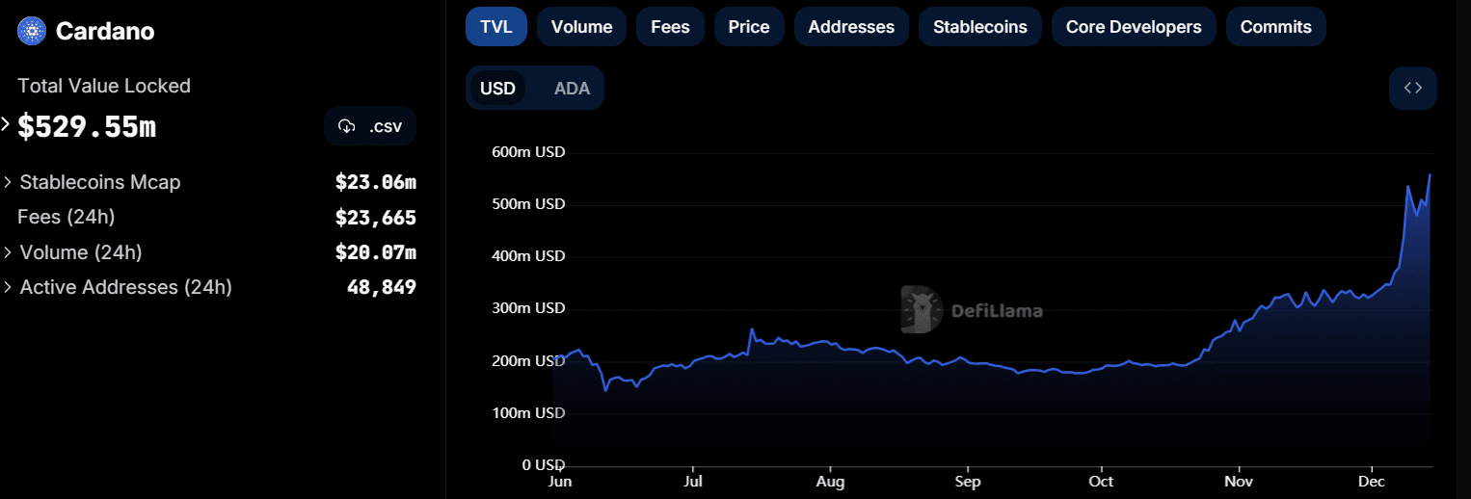Click the 100m USD axis label

tap(528, 412)
